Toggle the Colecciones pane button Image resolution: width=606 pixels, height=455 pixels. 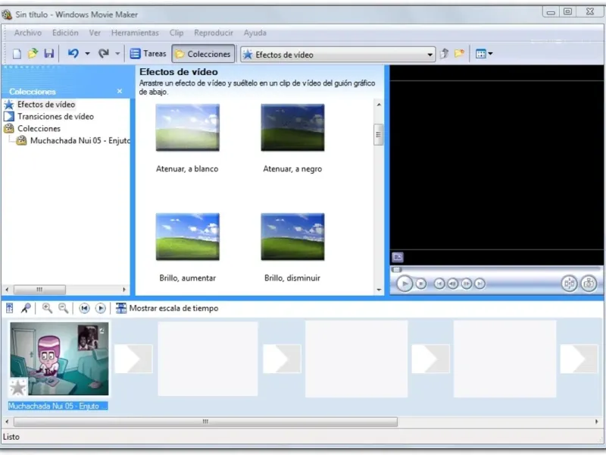click(x=203, y=54)
